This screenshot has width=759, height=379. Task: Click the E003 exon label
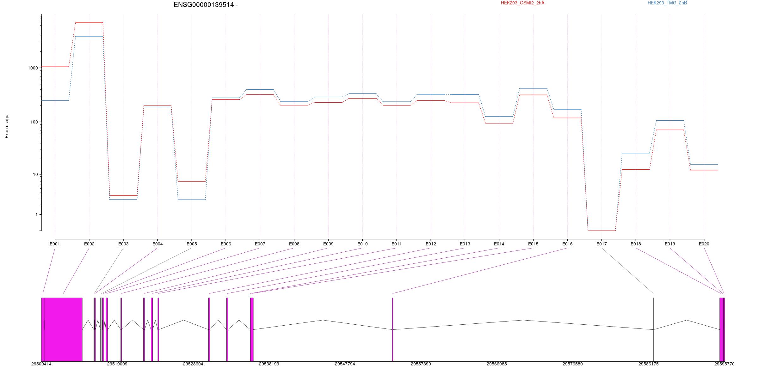[123, 244]
